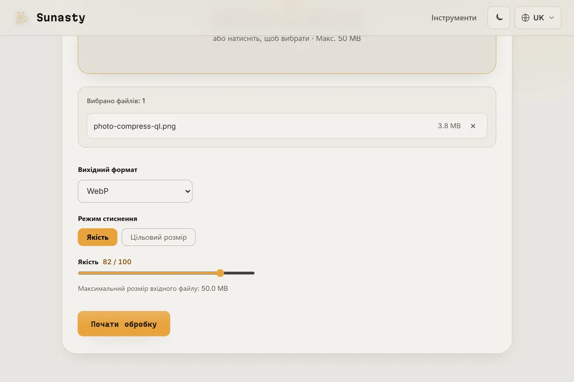Click the Почати обробку button
The image size is (574, 382).
pos(124,324)
